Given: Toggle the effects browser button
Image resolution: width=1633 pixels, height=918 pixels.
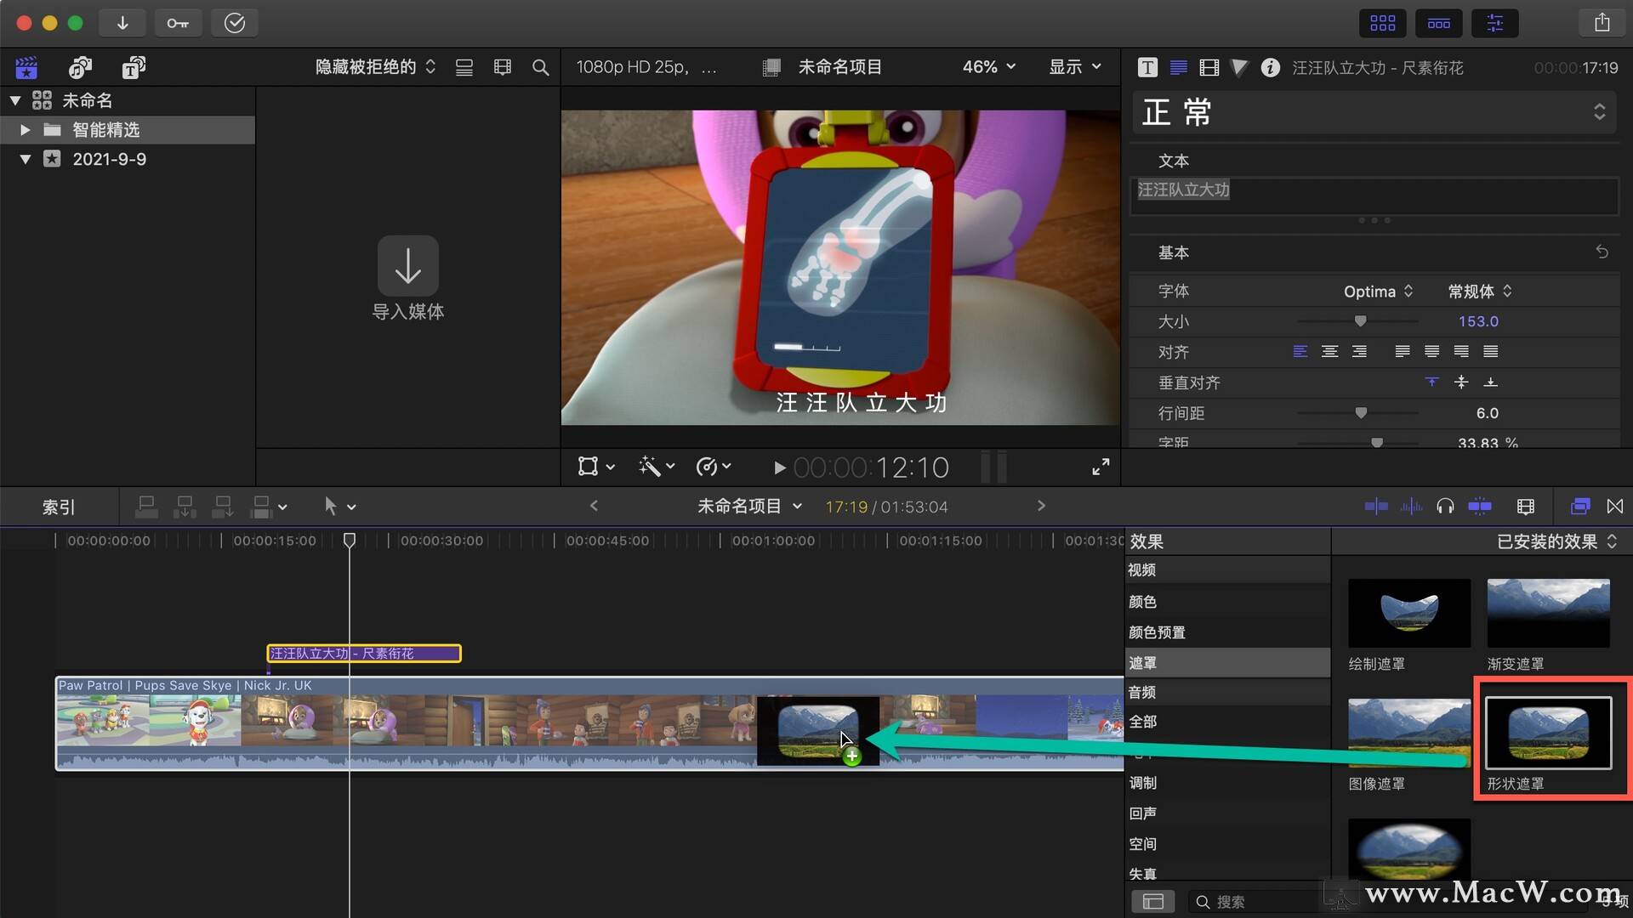Looking at the screenshot, I should 1579,507.
